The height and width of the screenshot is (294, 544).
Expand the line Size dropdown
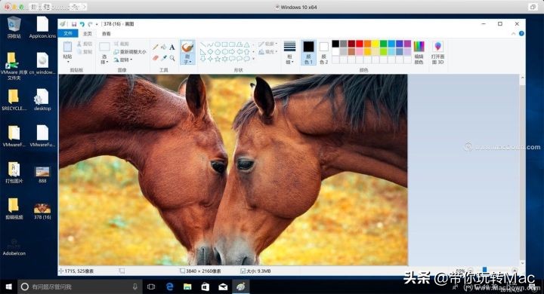(x=289, y=53)
